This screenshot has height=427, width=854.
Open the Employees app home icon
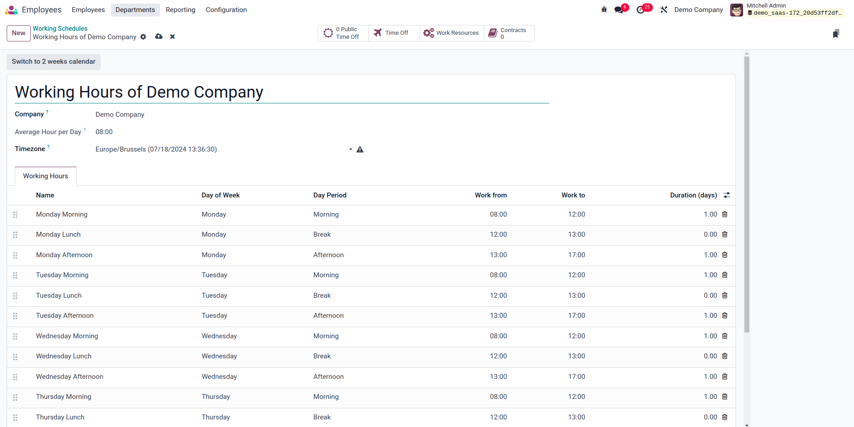click(x=11, y=10)
